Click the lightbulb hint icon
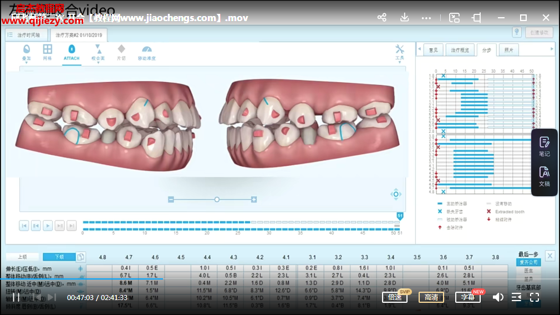The image size is (560, 315). pos(516,32)
